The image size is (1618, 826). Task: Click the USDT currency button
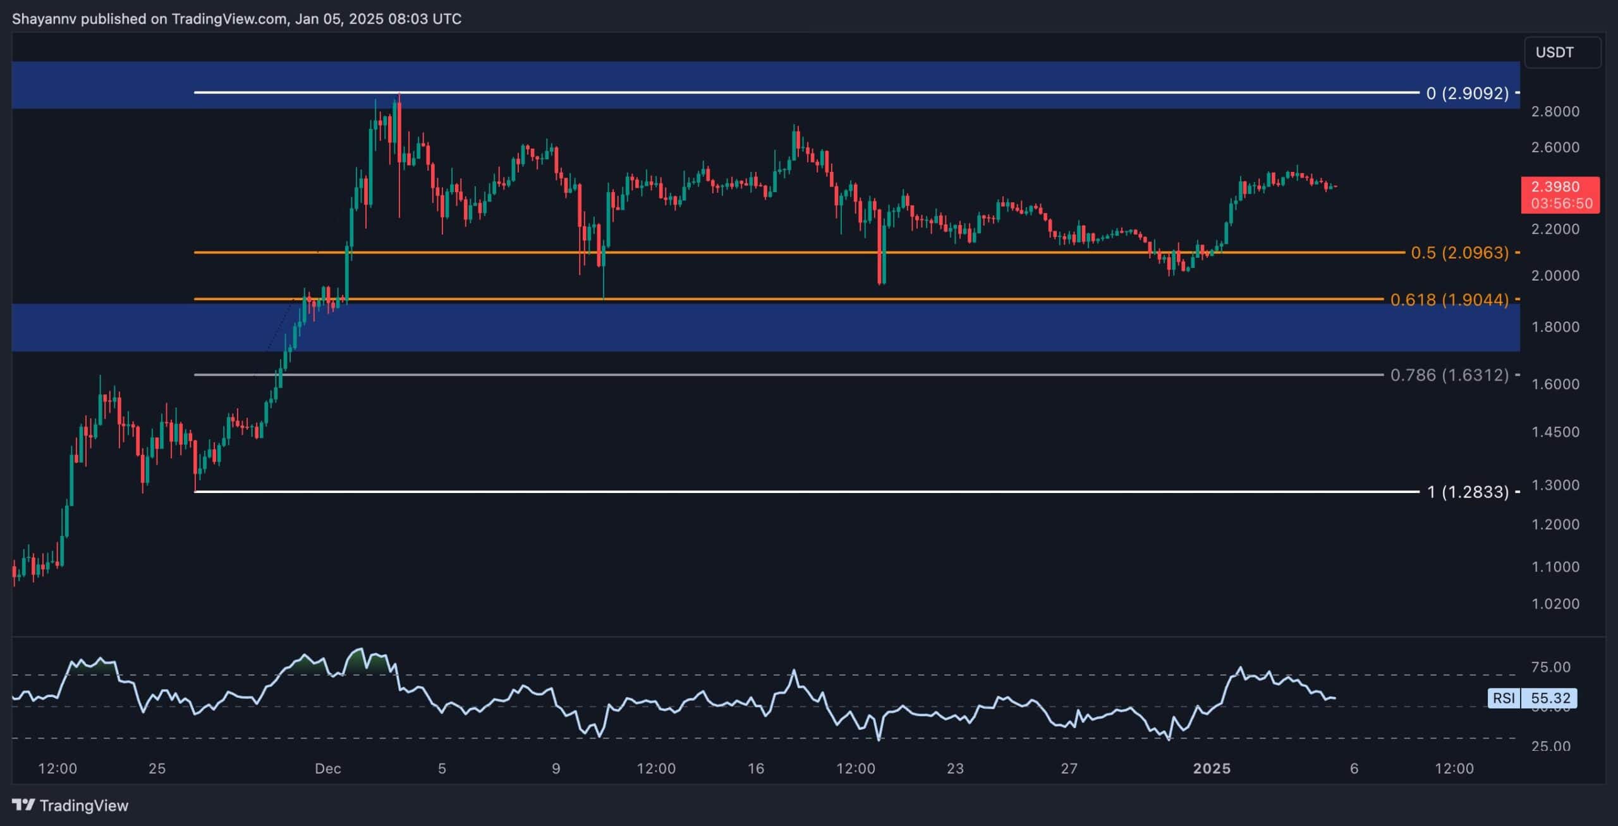pos(1562,52)
